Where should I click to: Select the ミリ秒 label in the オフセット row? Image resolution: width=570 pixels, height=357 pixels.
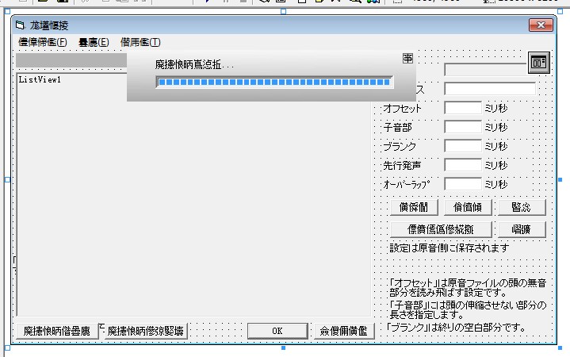(496, 109)
